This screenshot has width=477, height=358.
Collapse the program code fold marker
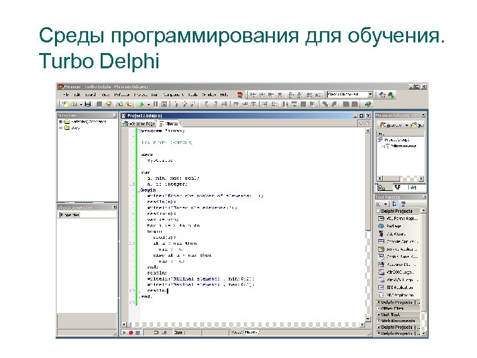tap(138, 131)
